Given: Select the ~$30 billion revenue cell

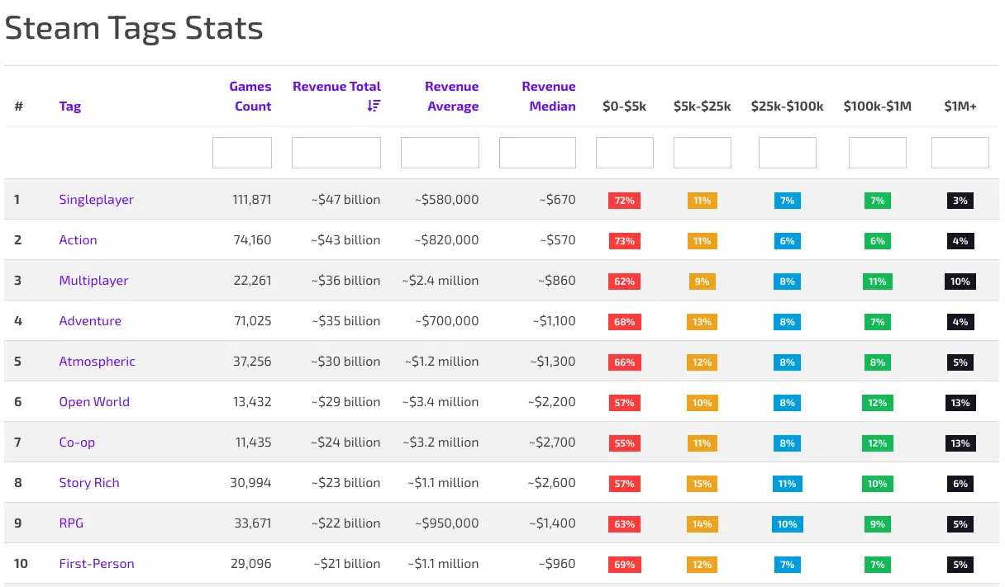Looking at the screenshot, I should [346, 362].
